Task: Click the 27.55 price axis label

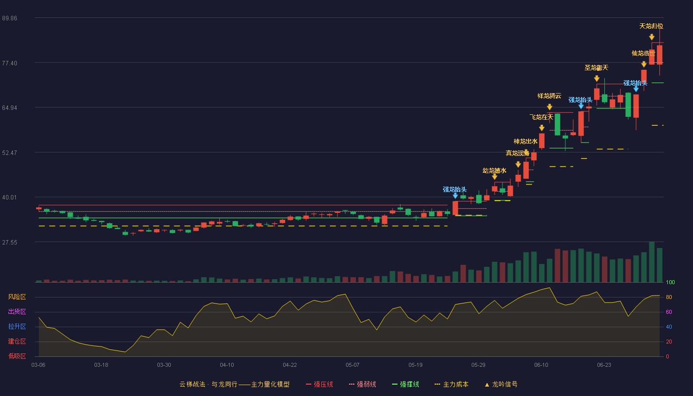Action: [x=9, y=242]
